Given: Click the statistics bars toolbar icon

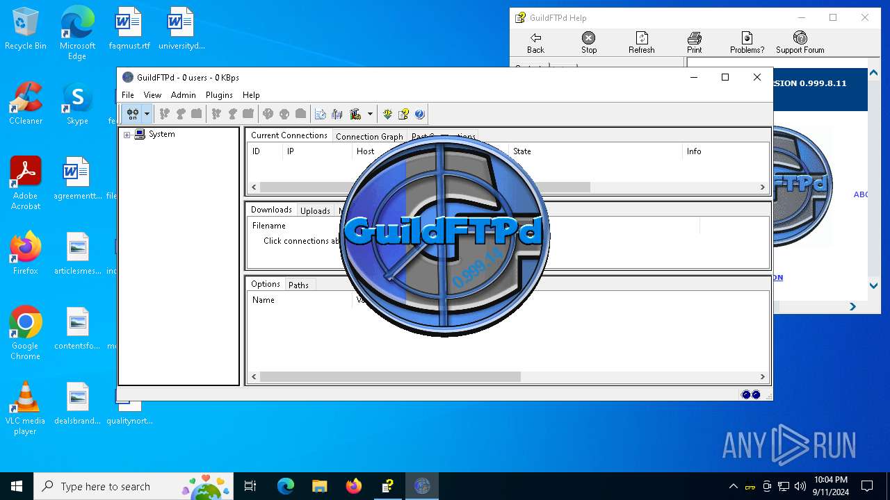Looking at the screenshot, I should click(337, 114).
